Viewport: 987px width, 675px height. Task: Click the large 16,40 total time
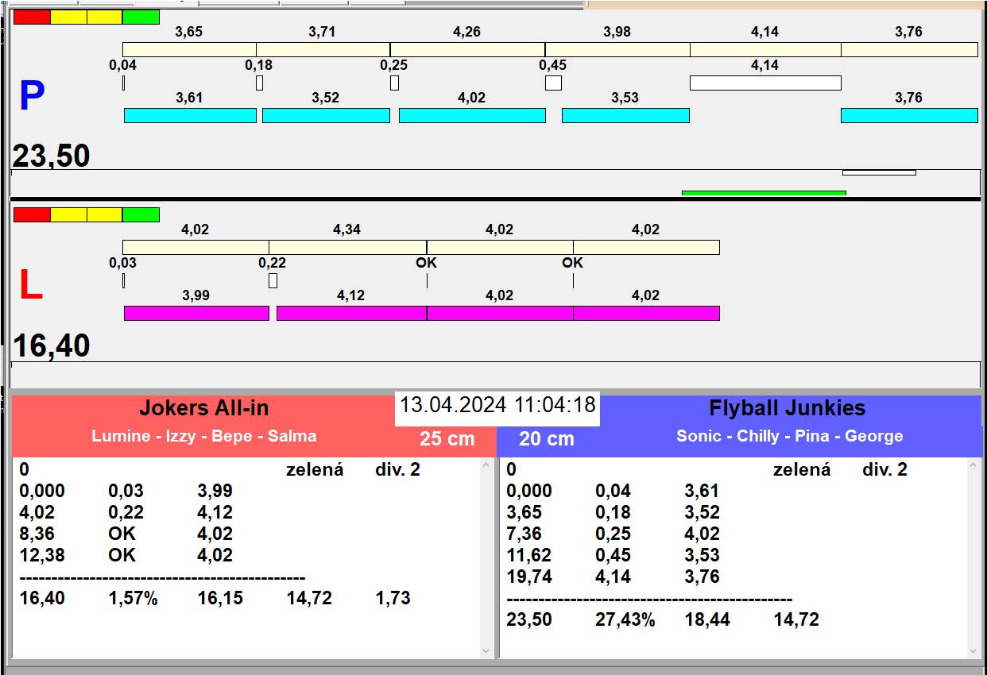51,346
